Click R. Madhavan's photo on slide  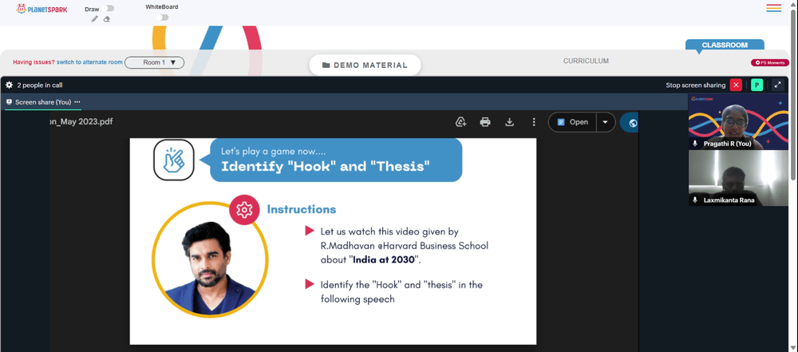tap(210, 259)
